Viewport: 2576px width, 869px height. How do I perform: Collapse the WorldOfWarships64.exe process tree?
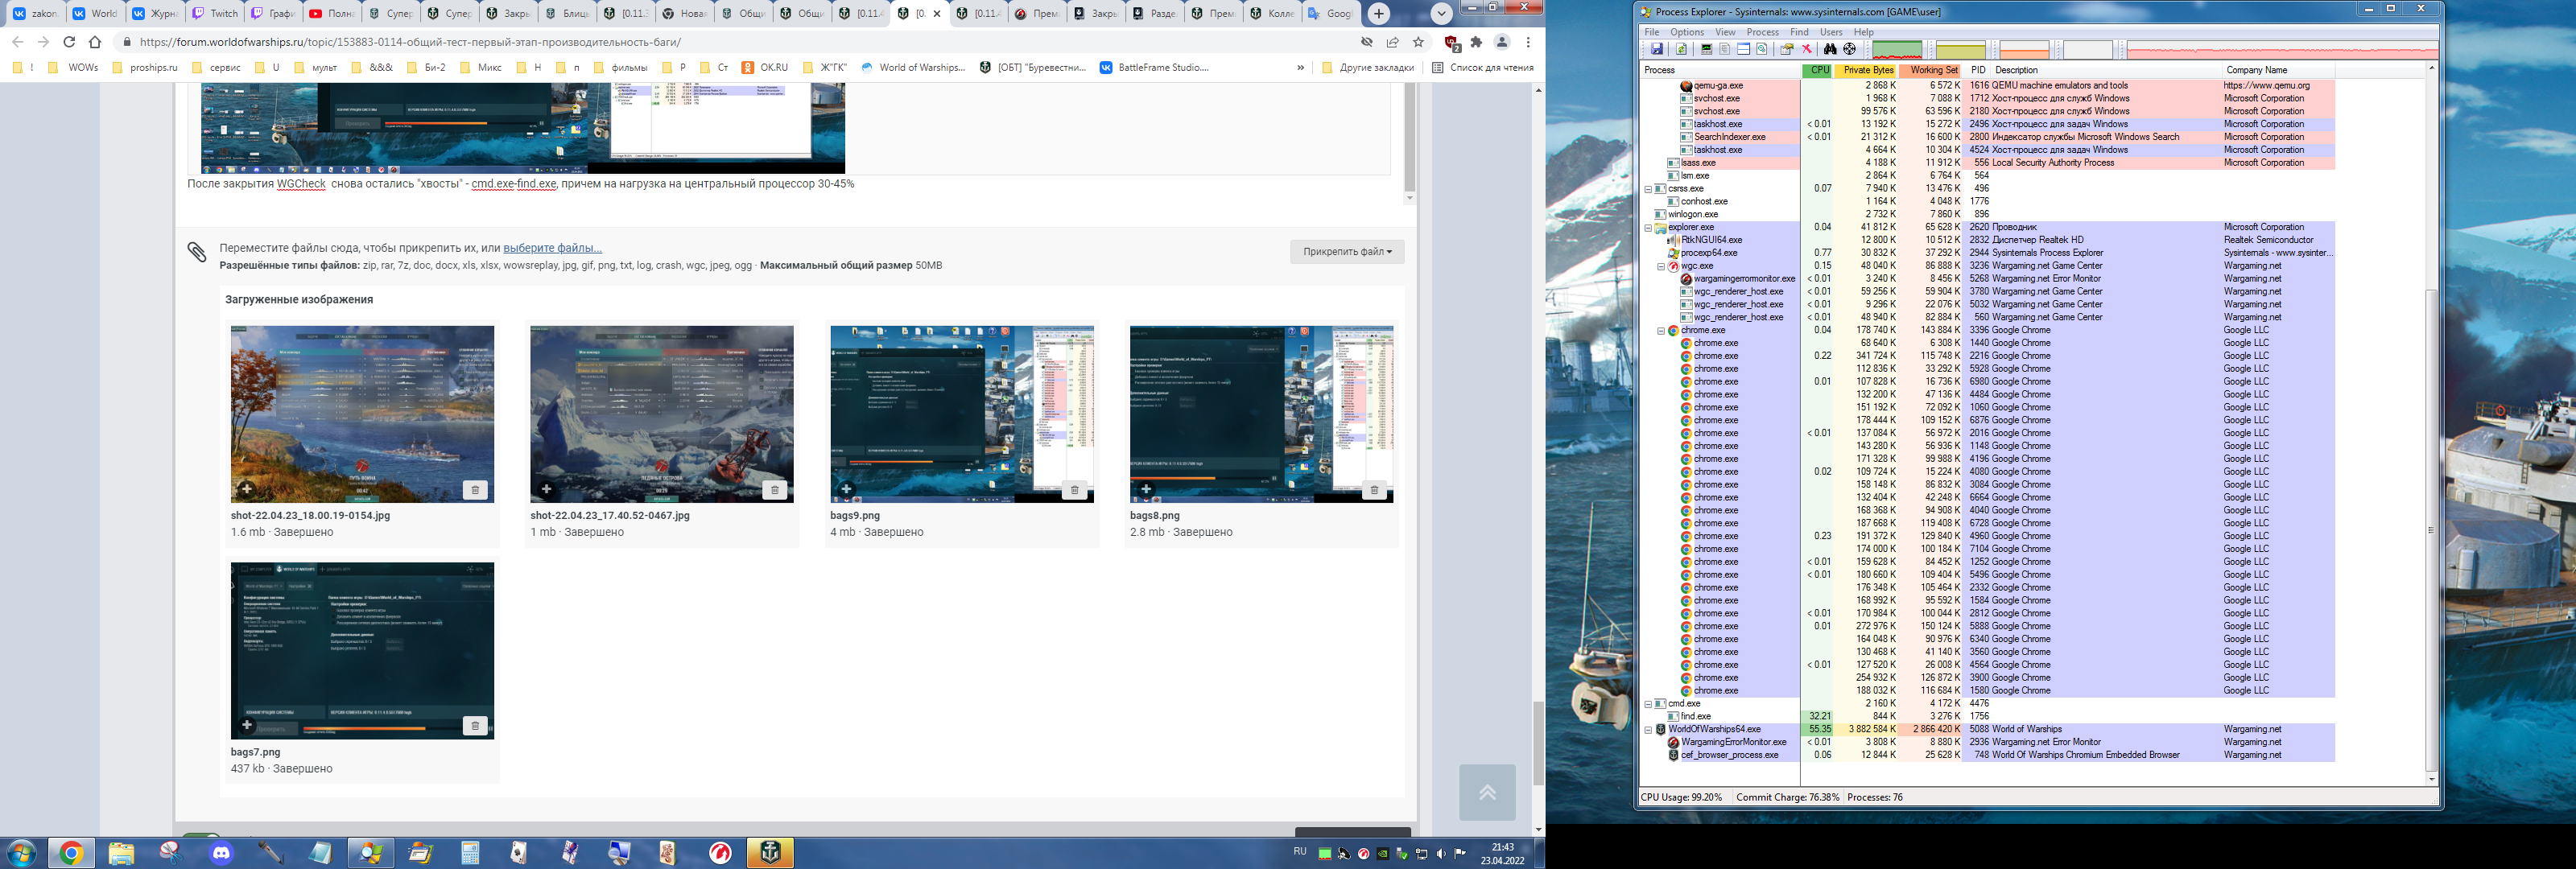(1648, 729)
